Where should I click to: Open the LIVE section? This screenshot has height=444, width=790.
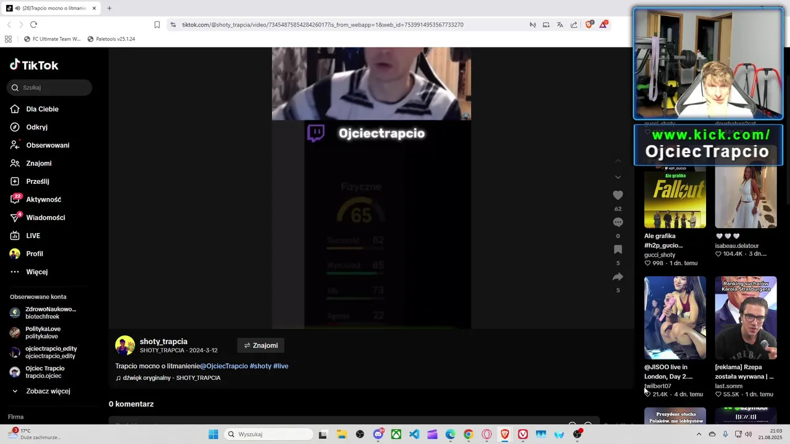33,236
